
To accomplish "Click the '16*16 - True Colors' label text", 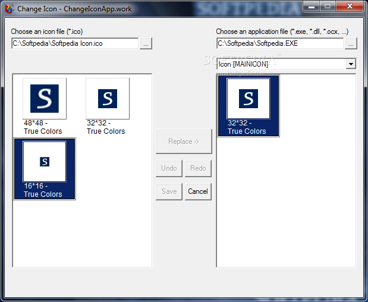I will [43, 190].
